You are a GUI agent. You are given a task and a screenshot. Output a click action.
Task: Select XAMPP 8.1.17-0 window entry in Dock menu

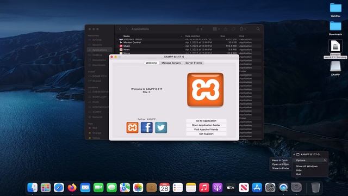(x=310, y=154)
